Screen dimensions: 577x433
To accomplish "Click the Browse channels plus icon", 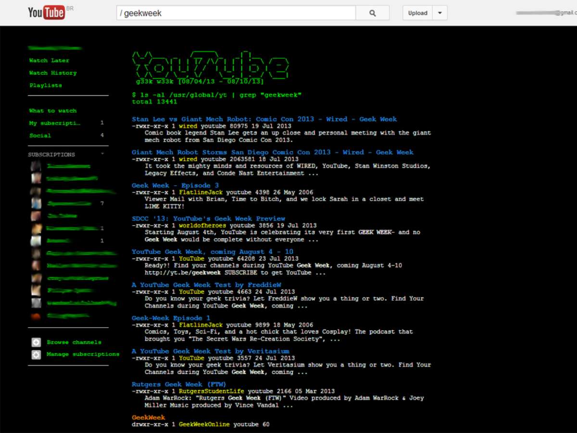I will point(36,343).
